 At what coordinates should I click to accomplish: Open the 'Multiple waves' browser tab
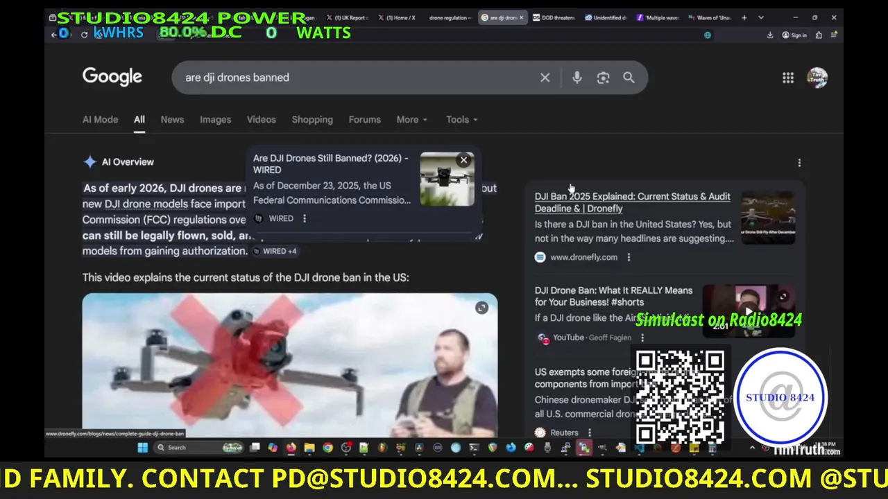[658, 17]
